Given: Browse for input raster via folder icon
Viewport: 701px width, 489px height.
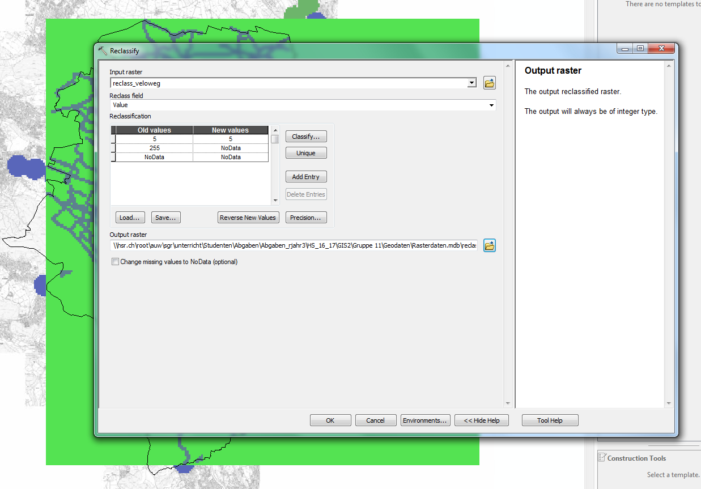Looking at the screenshot, I should pos(490,83).
